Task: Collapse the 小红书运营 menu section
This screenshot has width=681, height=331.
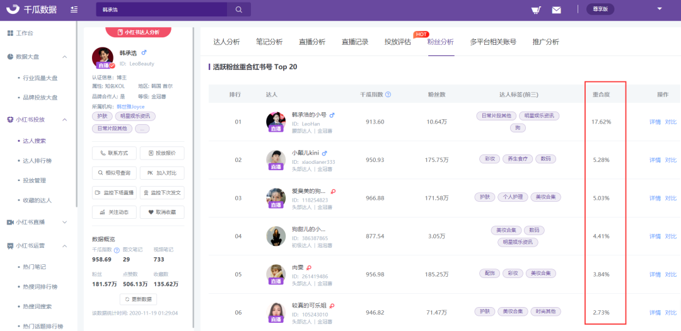Action: pos(64,246)
